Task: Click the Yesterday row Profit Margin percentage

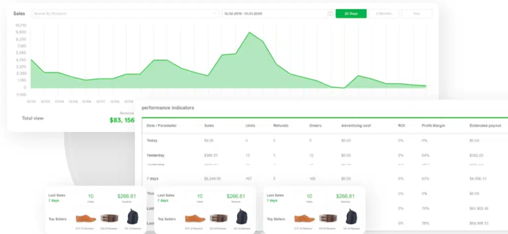Action: [425, 156]
